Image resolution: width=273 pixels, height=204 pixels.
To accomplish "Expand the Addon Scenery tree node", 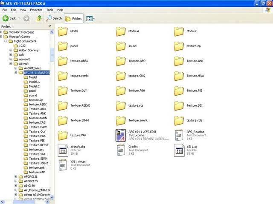I will click(11, 50).
